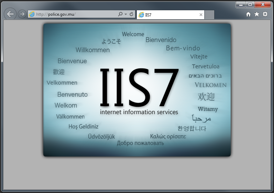
Task: Click the 'Bienvenido' greeting
Action: pyautogui.click(x=161, y=40)
